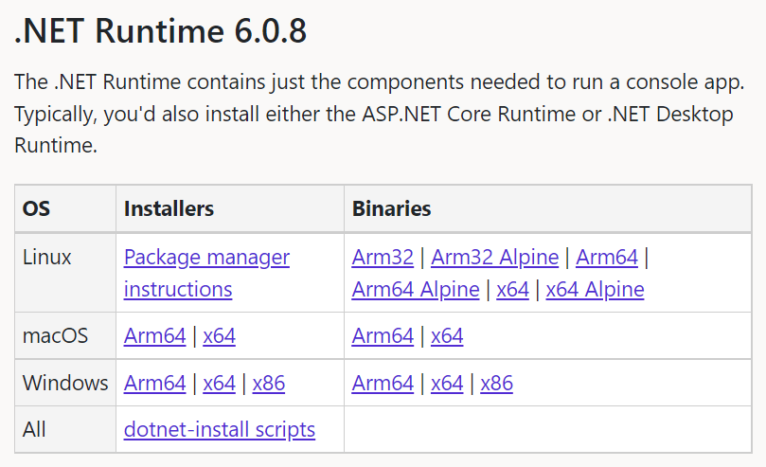Download Windows x64 installer
Screen dimensions: 766x467
coord(219,384)
